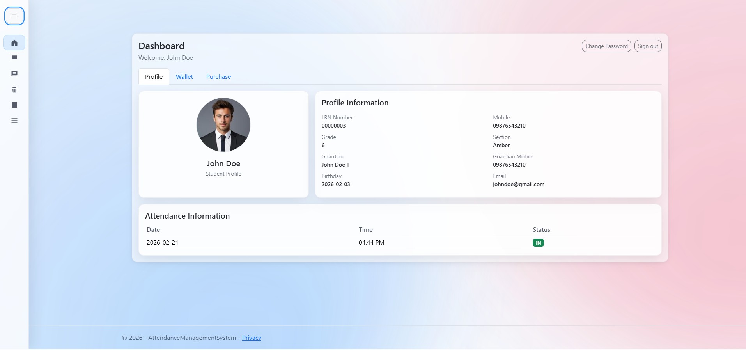Click the 'LRN Number' label
Viewport: 746px width, 350px height.
[337, 117]
